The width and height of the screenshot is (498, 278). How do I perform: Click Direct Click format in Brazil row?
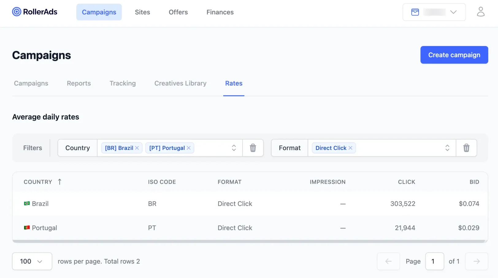click(x=235, y=204)
